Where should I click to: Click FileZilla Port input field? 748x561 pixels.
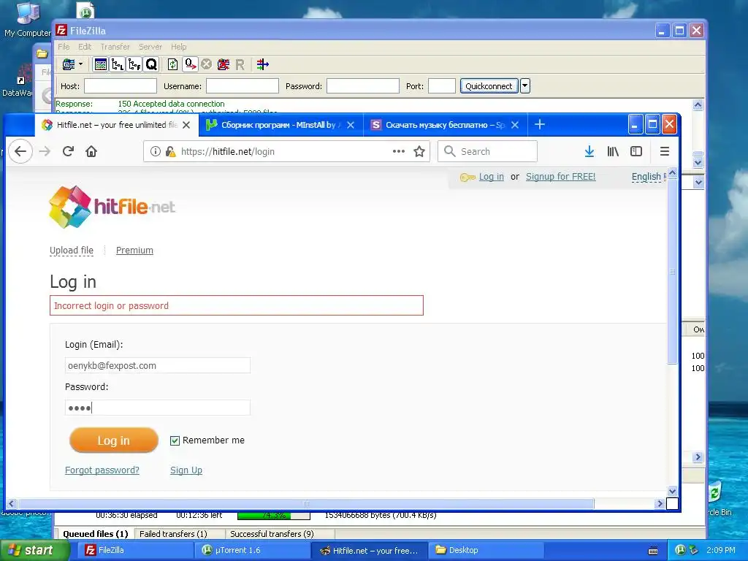coord(442,86)
